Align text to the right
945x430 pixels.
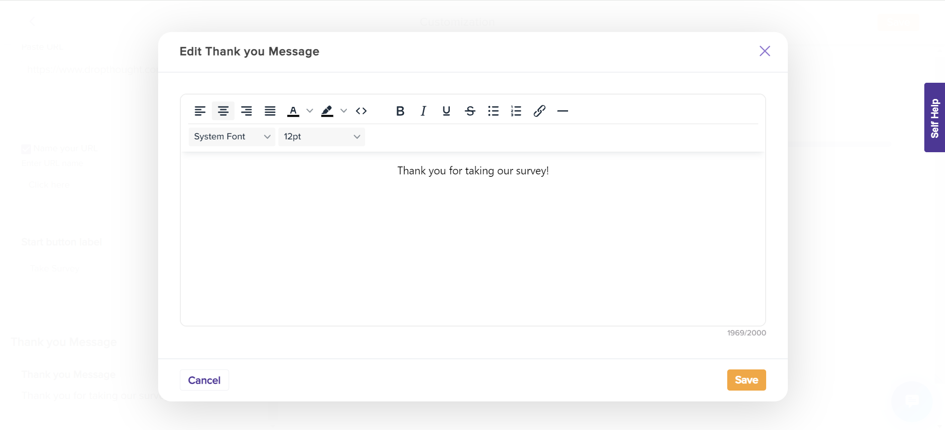pyautogui.click(x=246, y=111)
